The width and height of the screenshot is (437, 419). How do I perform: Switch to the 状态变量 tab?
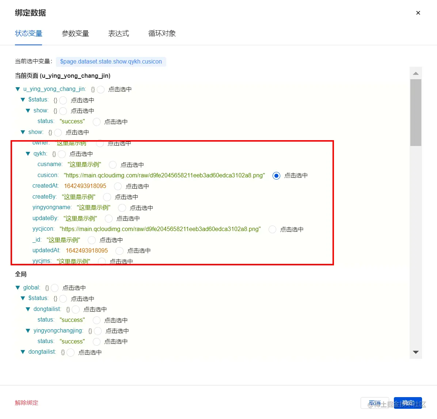[x=28, y=34]
